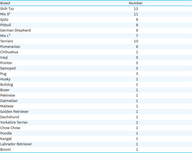
Task: Click the number 11 in Mix S row
Action: point(136,14)
